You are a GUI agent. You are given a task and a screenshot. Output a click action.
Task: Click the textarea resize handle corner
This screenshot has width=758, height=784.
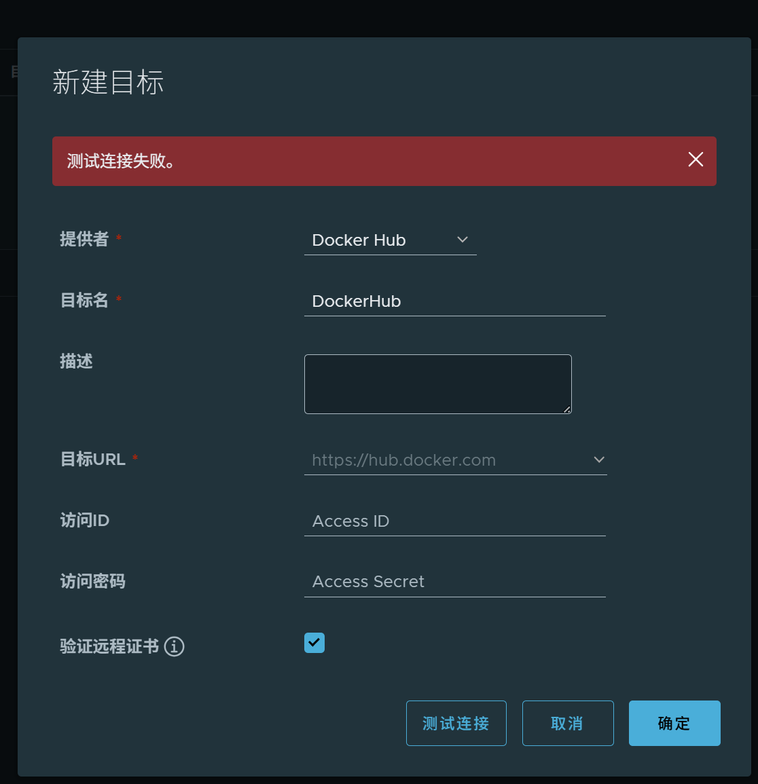point(568,409)
